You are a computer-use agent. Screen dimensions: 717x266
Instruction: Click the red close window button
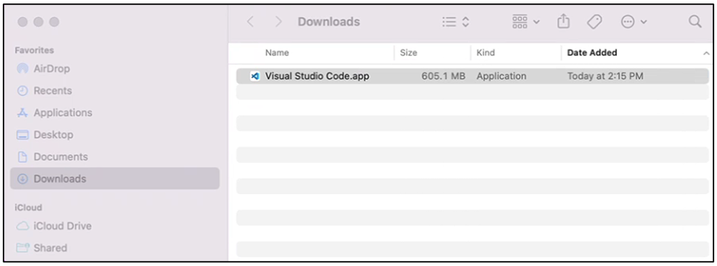pos(23,22)
